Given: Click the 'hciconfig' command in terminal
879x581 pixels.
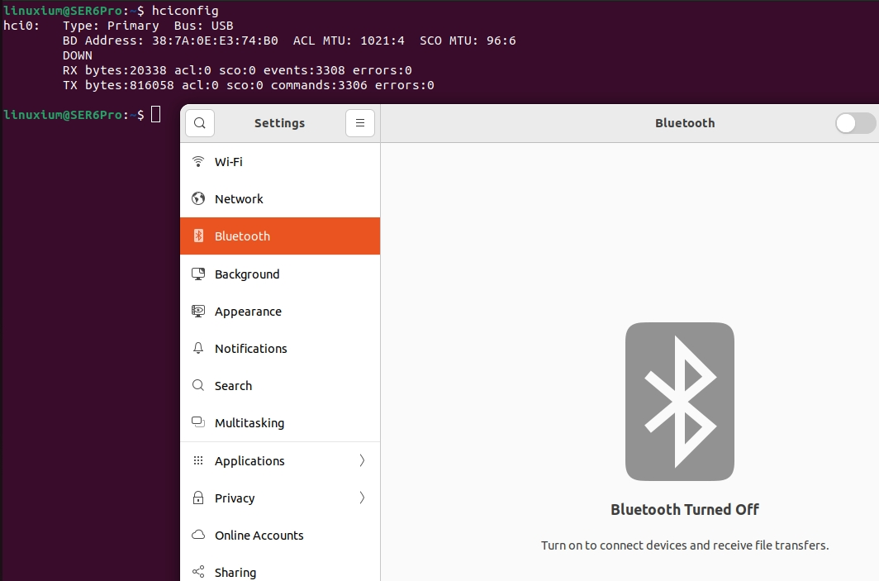Looking at the screenshot, I should (185, 11).
